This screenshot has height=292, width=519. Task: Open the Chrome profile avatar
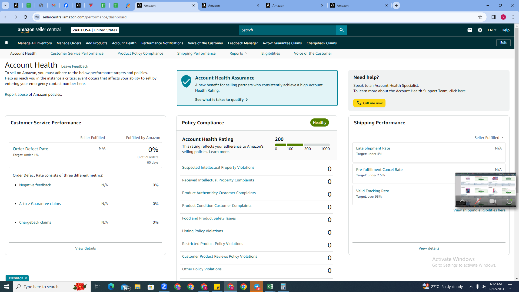(x=503, y=17)
